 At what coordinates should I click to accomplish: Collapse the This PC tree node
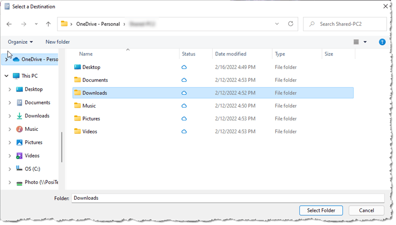pyautogui.click(x=6, y=76)
